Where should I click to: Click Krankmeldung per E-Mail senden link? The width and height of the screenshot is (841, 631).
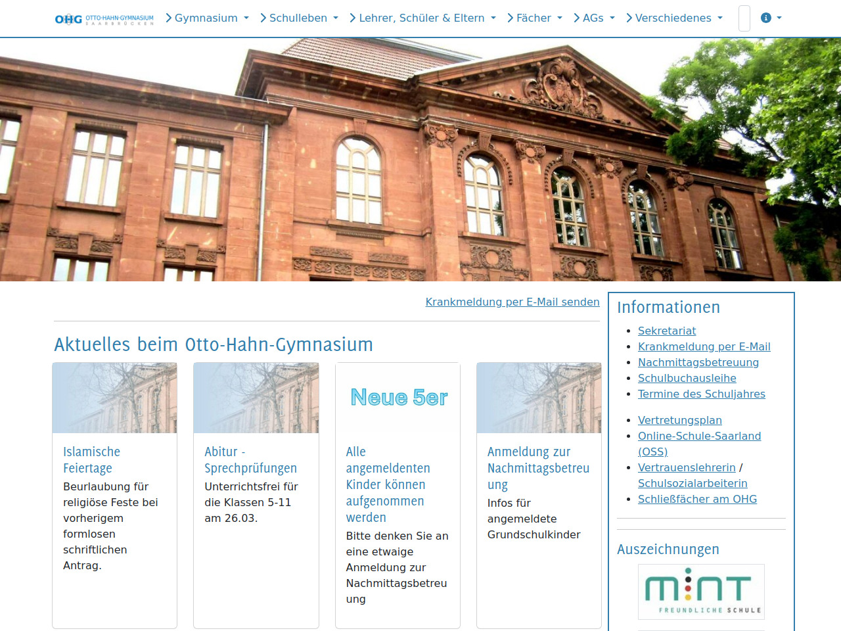click(512, 302)
